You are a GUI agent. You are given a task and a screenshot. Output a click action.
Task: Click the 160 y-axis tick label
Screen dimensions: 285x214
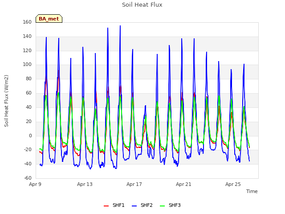click(27, 22)
